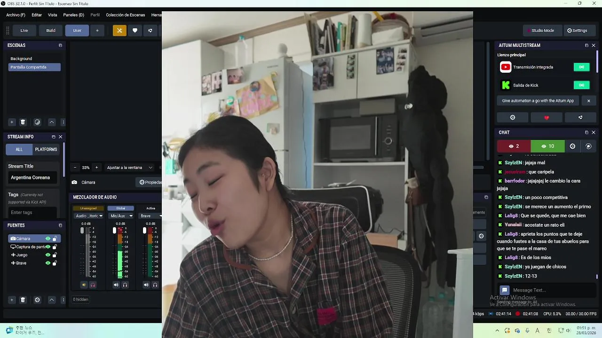Image resolution: width=602 pixels, height=338 pixels.
Task: Select User layout button
Action: point(77,31)
